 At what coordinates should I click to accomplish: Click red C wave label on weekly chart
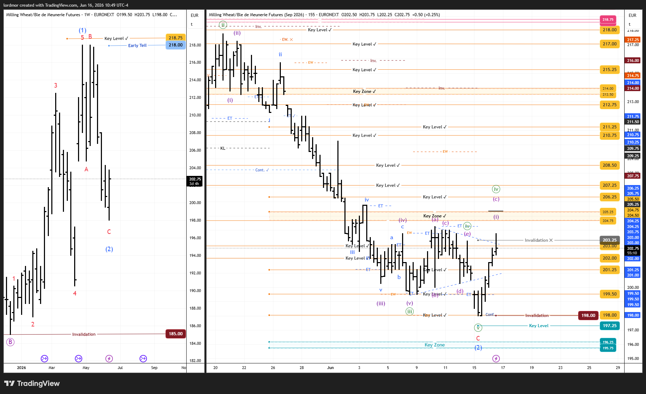[x=109, y=232]
